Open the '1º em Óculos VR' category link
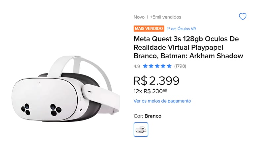Image resolution: width=254 pixels, height=143 pixels. [x=182, y=29]
